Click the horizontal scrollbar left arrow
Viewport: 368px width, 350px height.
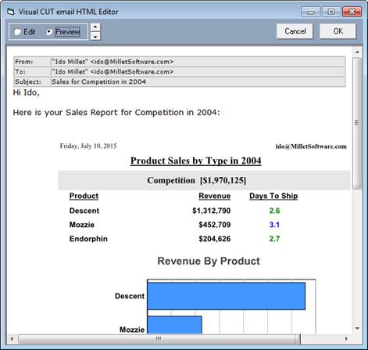tap(12, 339)
